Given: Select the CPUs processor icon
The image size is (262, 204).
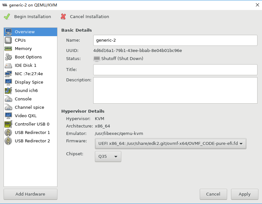Looking at the screenshot, I should coord(8,40).
